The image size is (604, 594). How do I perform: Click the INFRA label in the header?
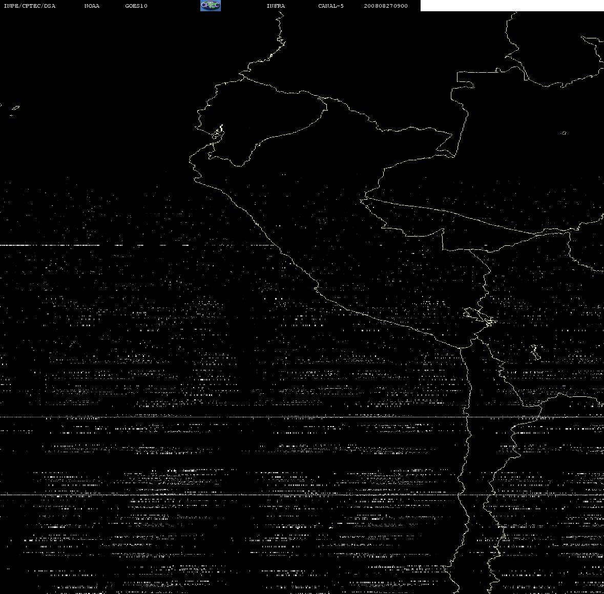point(276,6)
